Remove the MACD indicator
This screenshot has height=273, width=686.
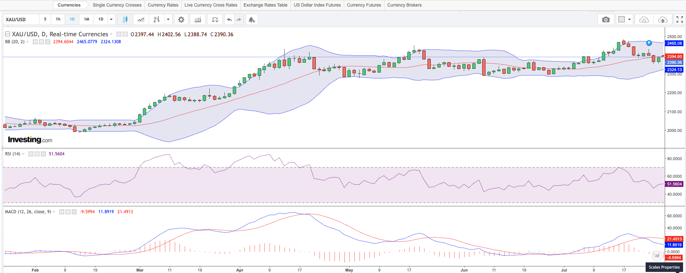click(74, 212)
